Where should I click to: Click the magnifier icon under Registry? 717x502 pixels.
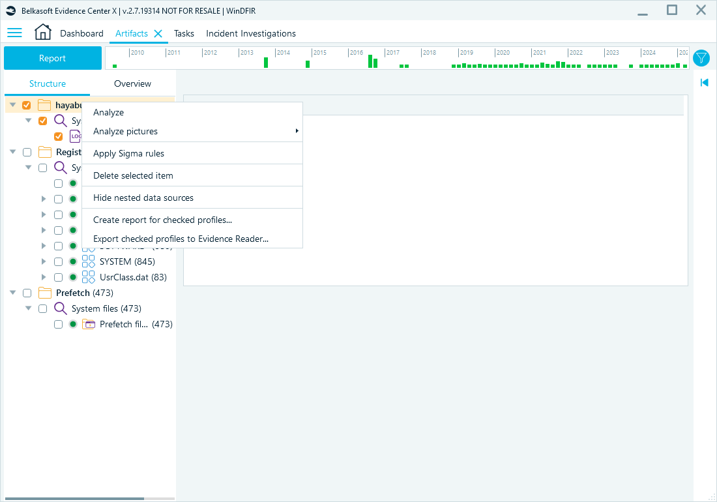(61, 168)
